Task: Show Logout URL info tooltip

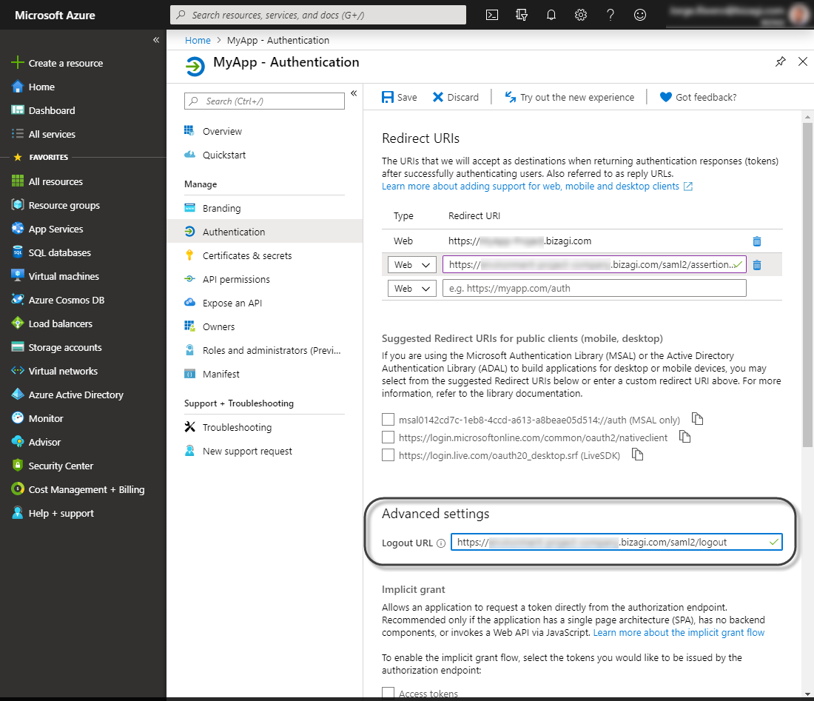Action: [441, 543]
